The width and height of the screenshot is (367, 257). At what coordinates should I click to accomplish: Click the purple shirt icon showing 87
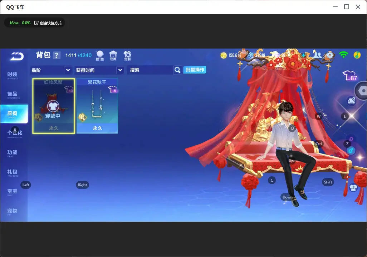point(350,76)
